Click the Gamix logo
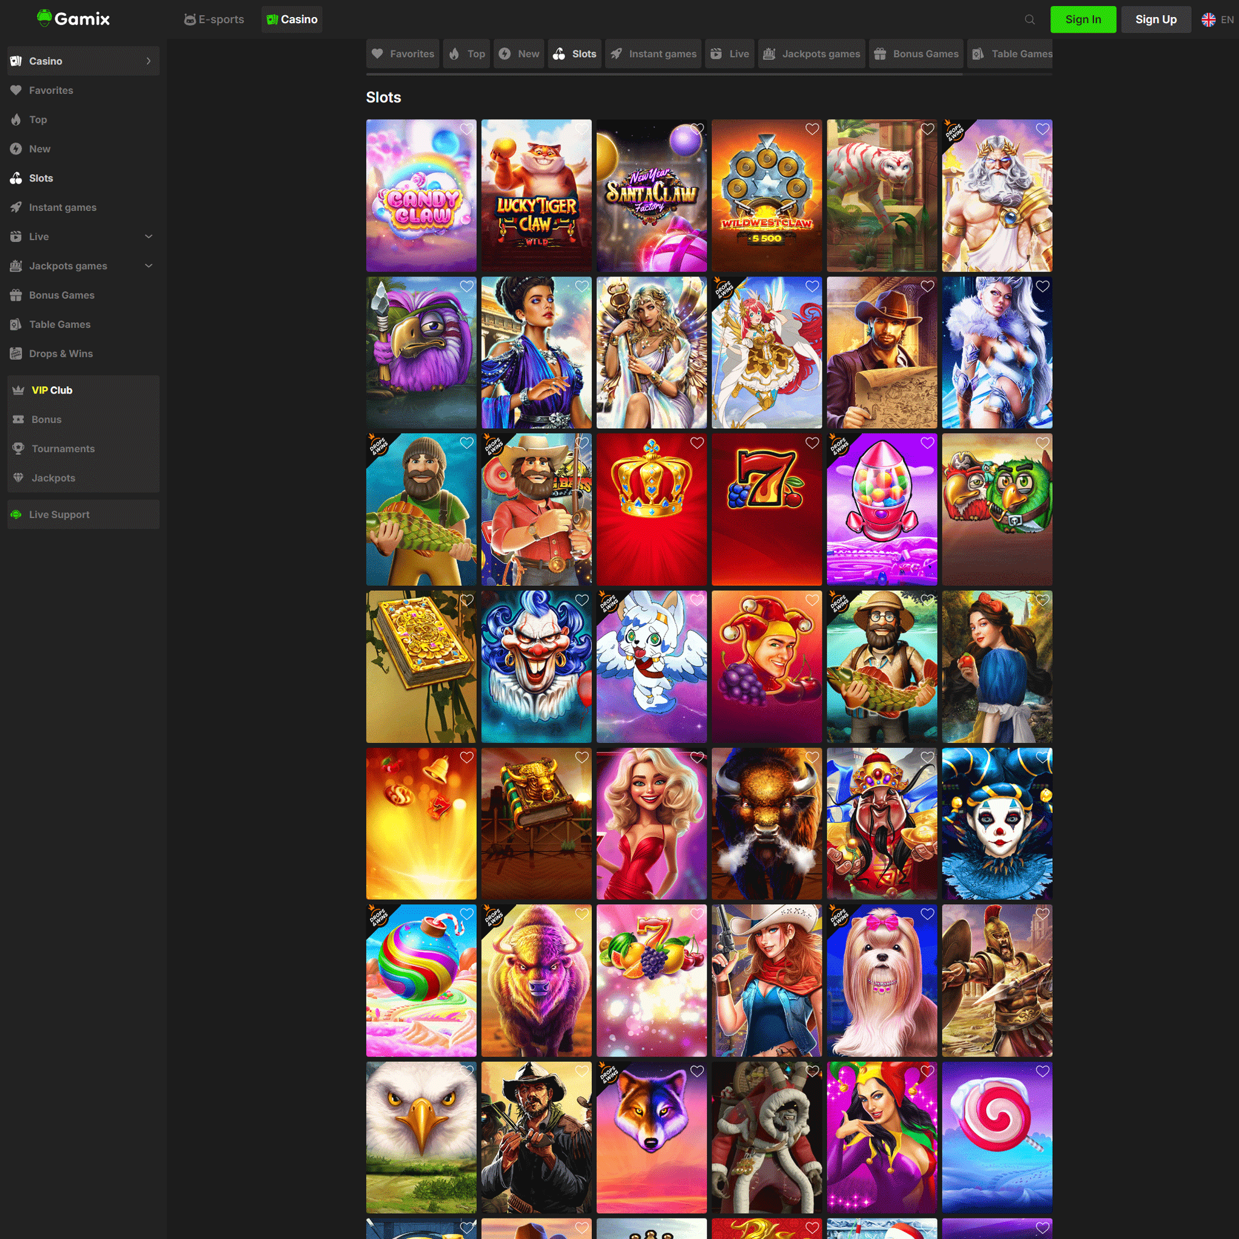This screenshot has height=1239, width=1239. click(x=73, y=19)
